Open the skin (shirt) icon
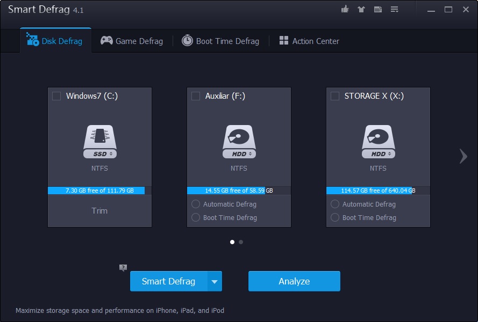The height and width of the screenshot is (322, 478). (x=361, y=9)
